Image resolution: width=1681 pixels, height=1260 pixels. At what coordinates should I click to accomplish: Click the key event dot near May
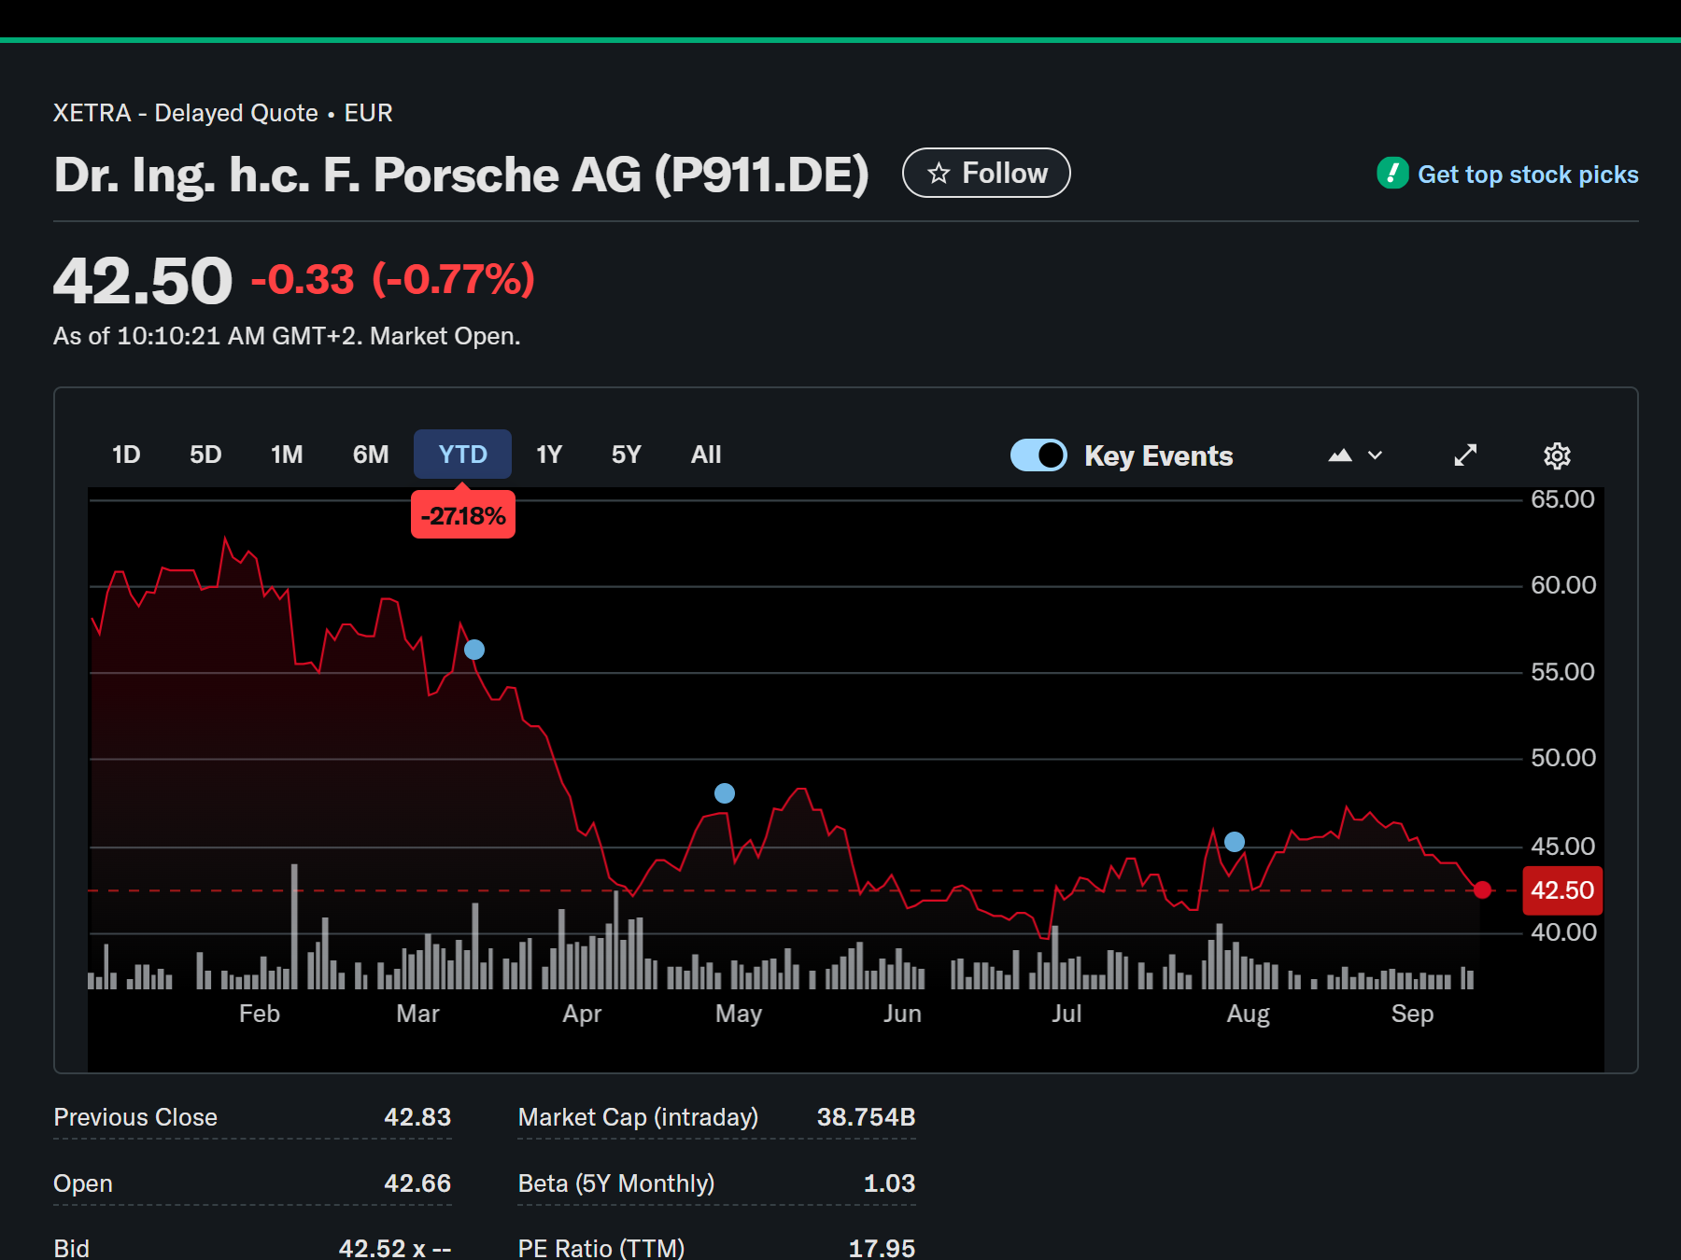coord(725,793)
